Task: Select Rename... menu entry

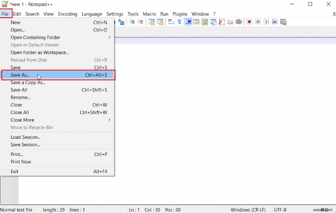Action: click(x=58, y=98)
